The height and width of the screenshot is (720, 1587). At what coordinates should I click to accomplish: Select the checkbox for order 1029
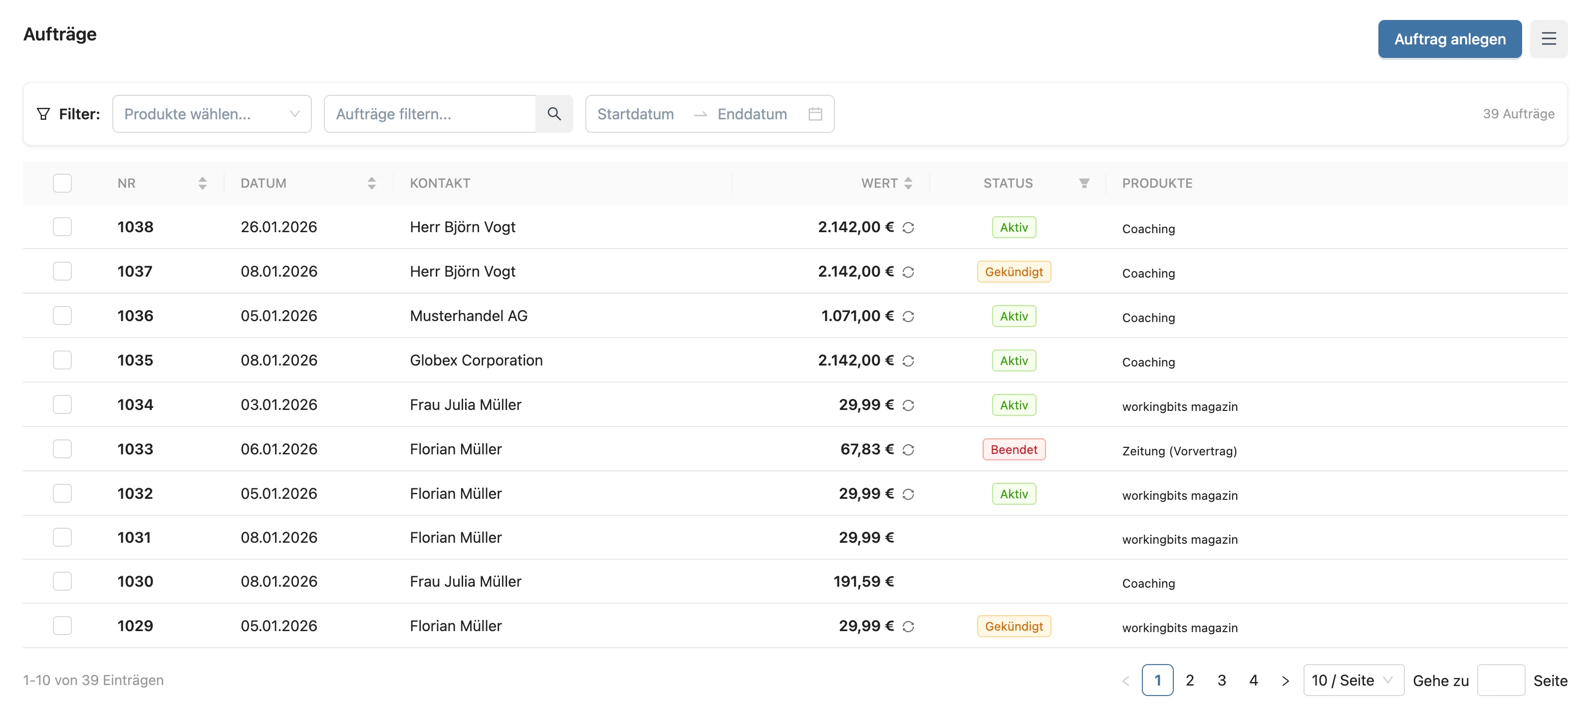[62, 626]
